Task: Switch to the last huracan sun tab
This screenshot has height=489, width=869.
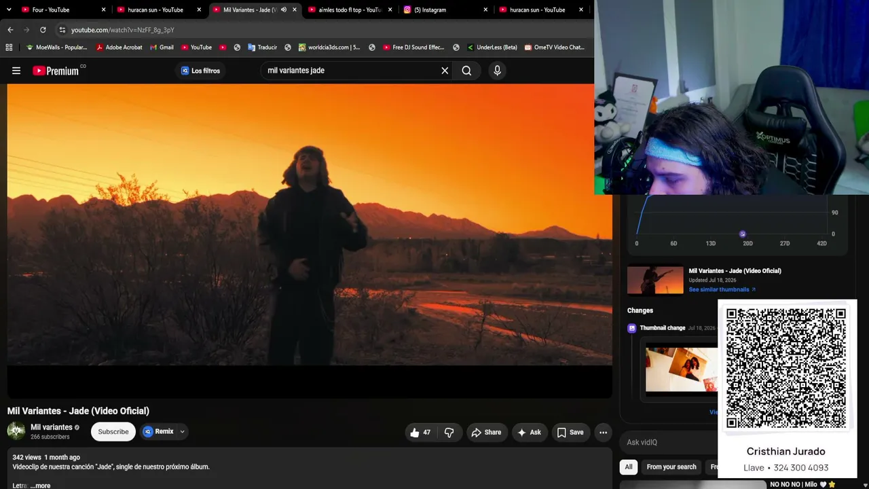Action: [542, 10]
